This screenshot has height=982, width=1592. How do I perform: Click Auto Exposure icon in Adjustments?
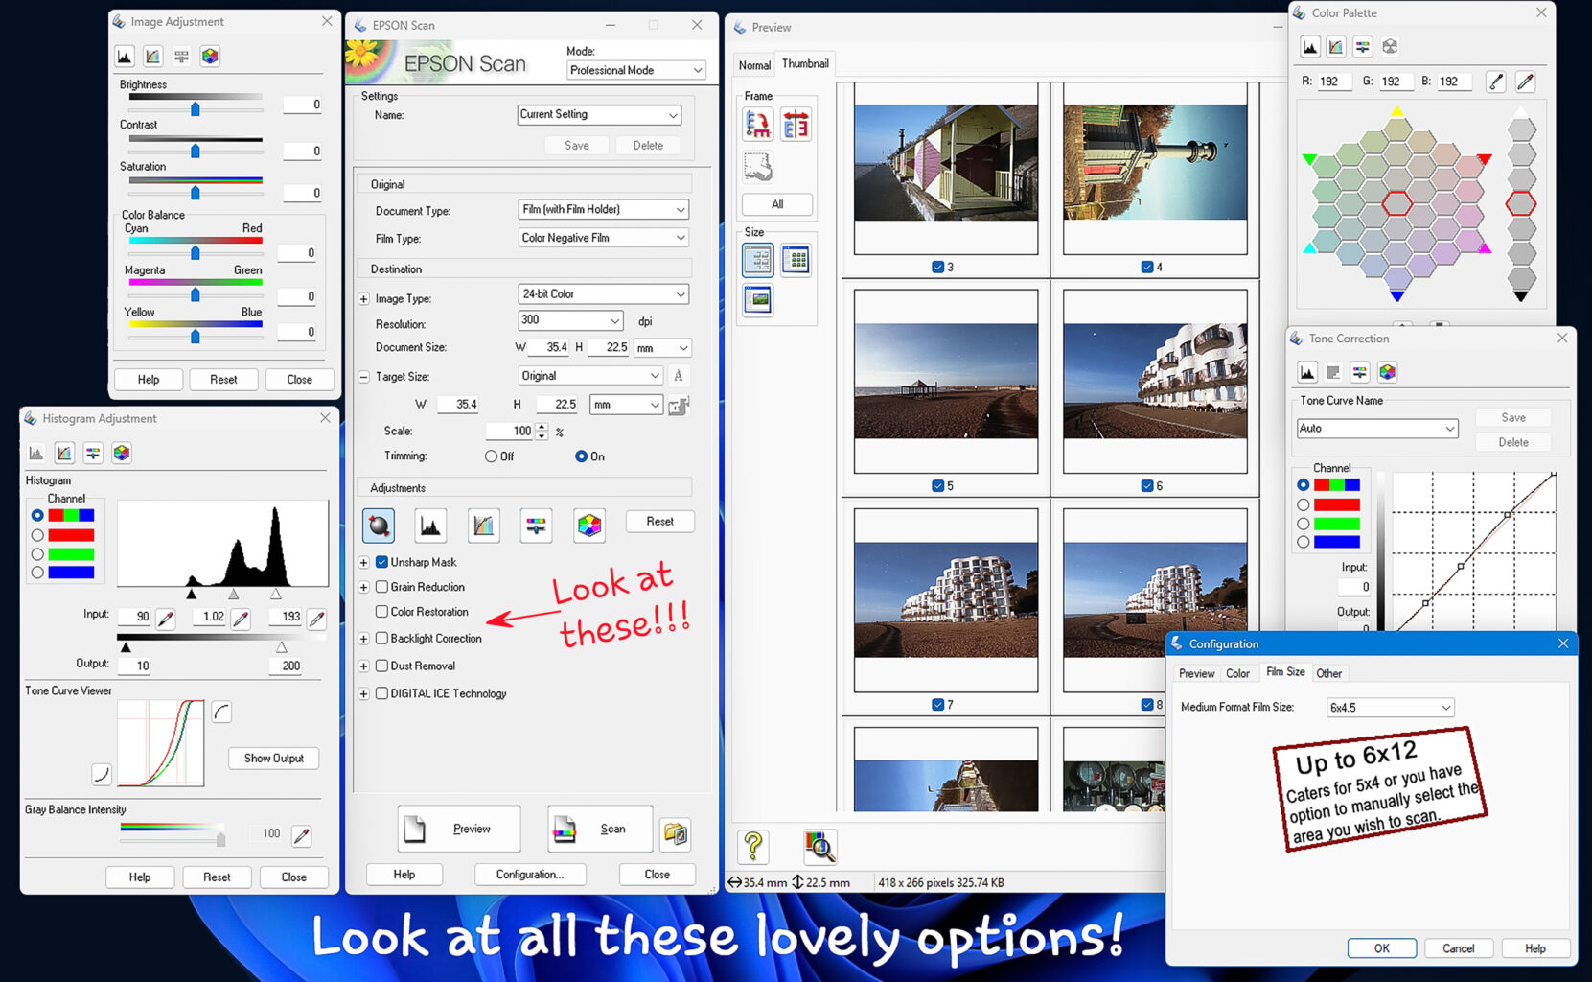click(x=379, y=525)
